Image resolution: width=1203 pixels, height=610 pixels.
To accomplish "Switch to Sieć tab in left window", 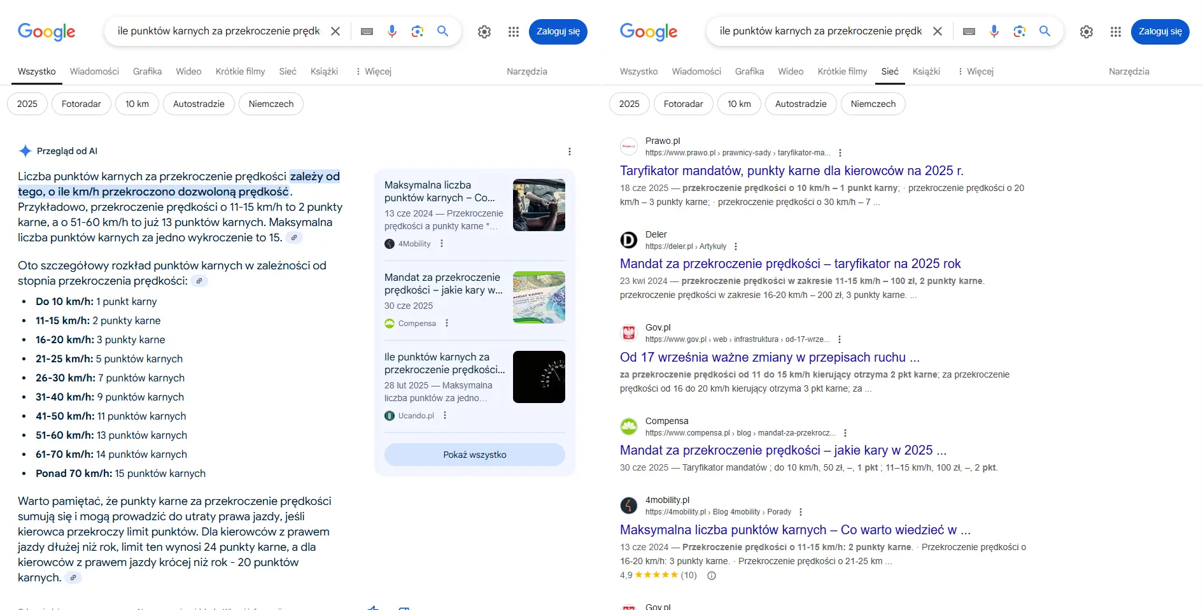I will click(x=288, y=71).
